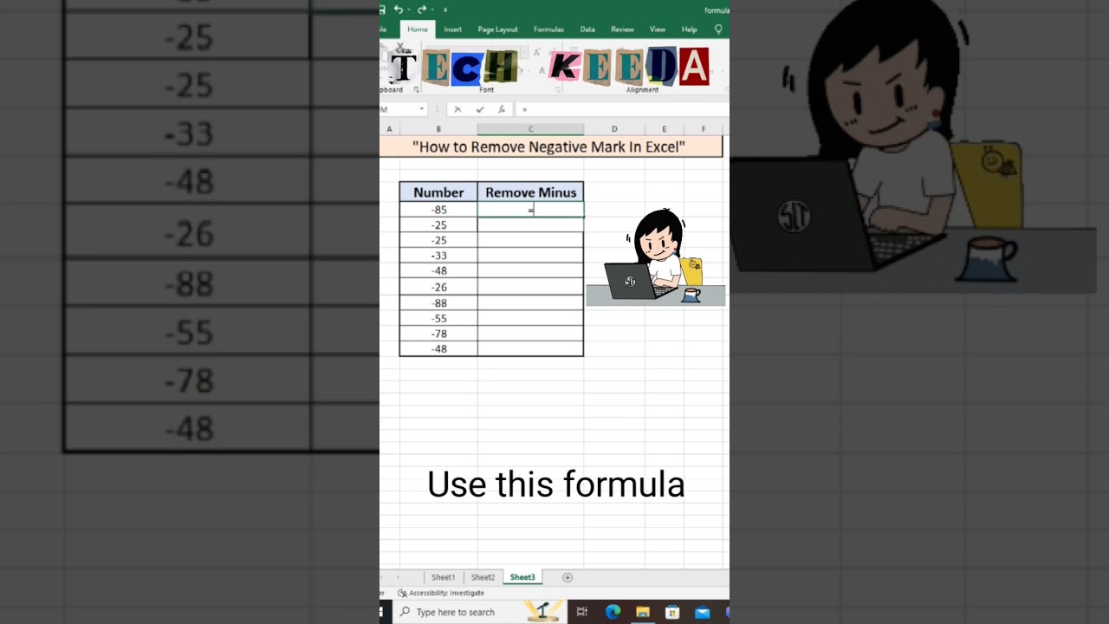Confirm the formula entry with the checkmark
Image resolution: width=1109 pixels, height=624 pixels.
point(479,109)
